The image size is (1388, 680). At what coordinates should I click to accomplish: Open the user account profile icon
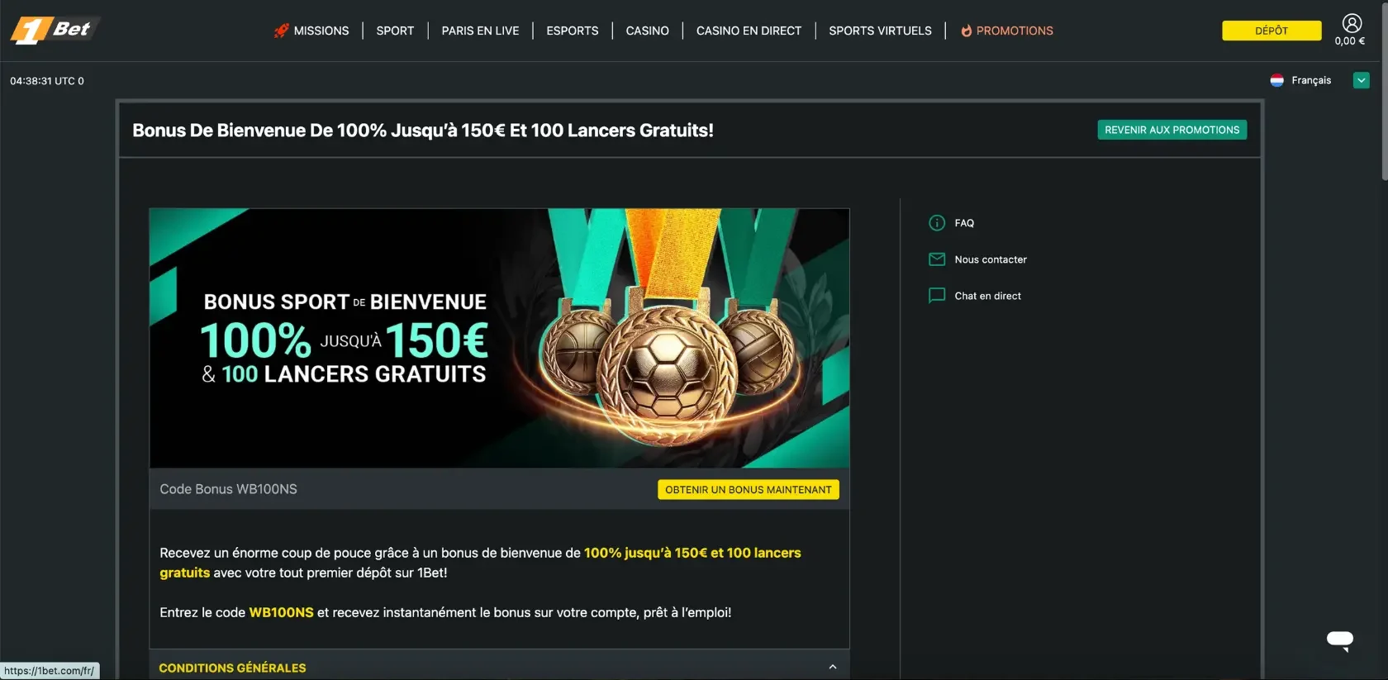(1352, 23)
